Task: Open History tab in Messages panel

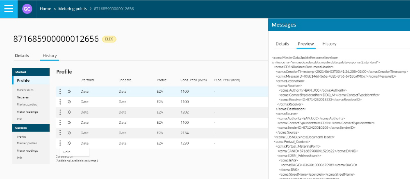Action: (x=329, y=44)
